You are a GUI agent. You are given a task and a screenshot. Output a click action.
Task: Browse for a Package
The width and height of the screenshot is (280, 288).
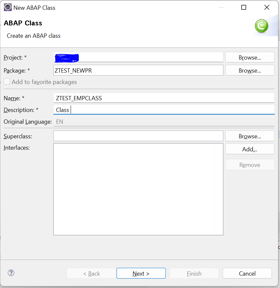tap(250, 70)
